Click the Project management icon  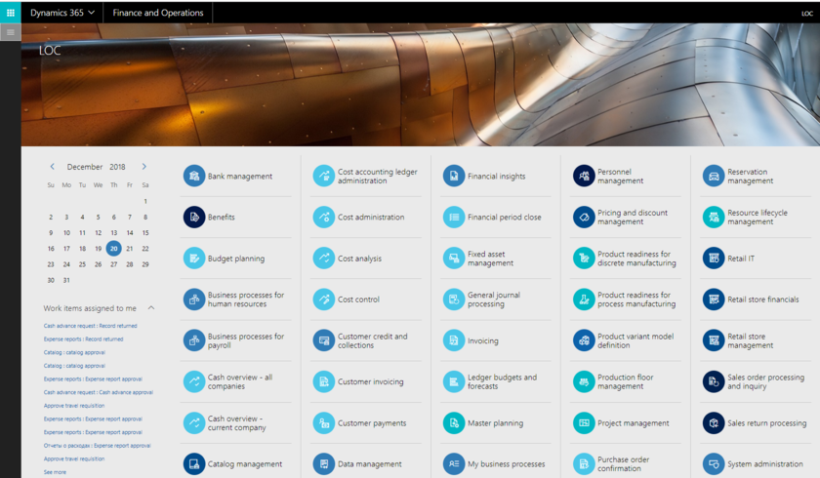tap(584, 423)
